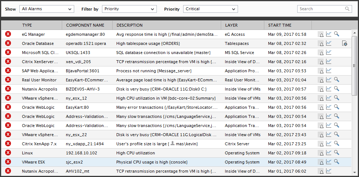The height and width of the screenshot is (177, 359).
Task: Select component name 'BIZDEV05-AHV-3'
Action: 83,89
